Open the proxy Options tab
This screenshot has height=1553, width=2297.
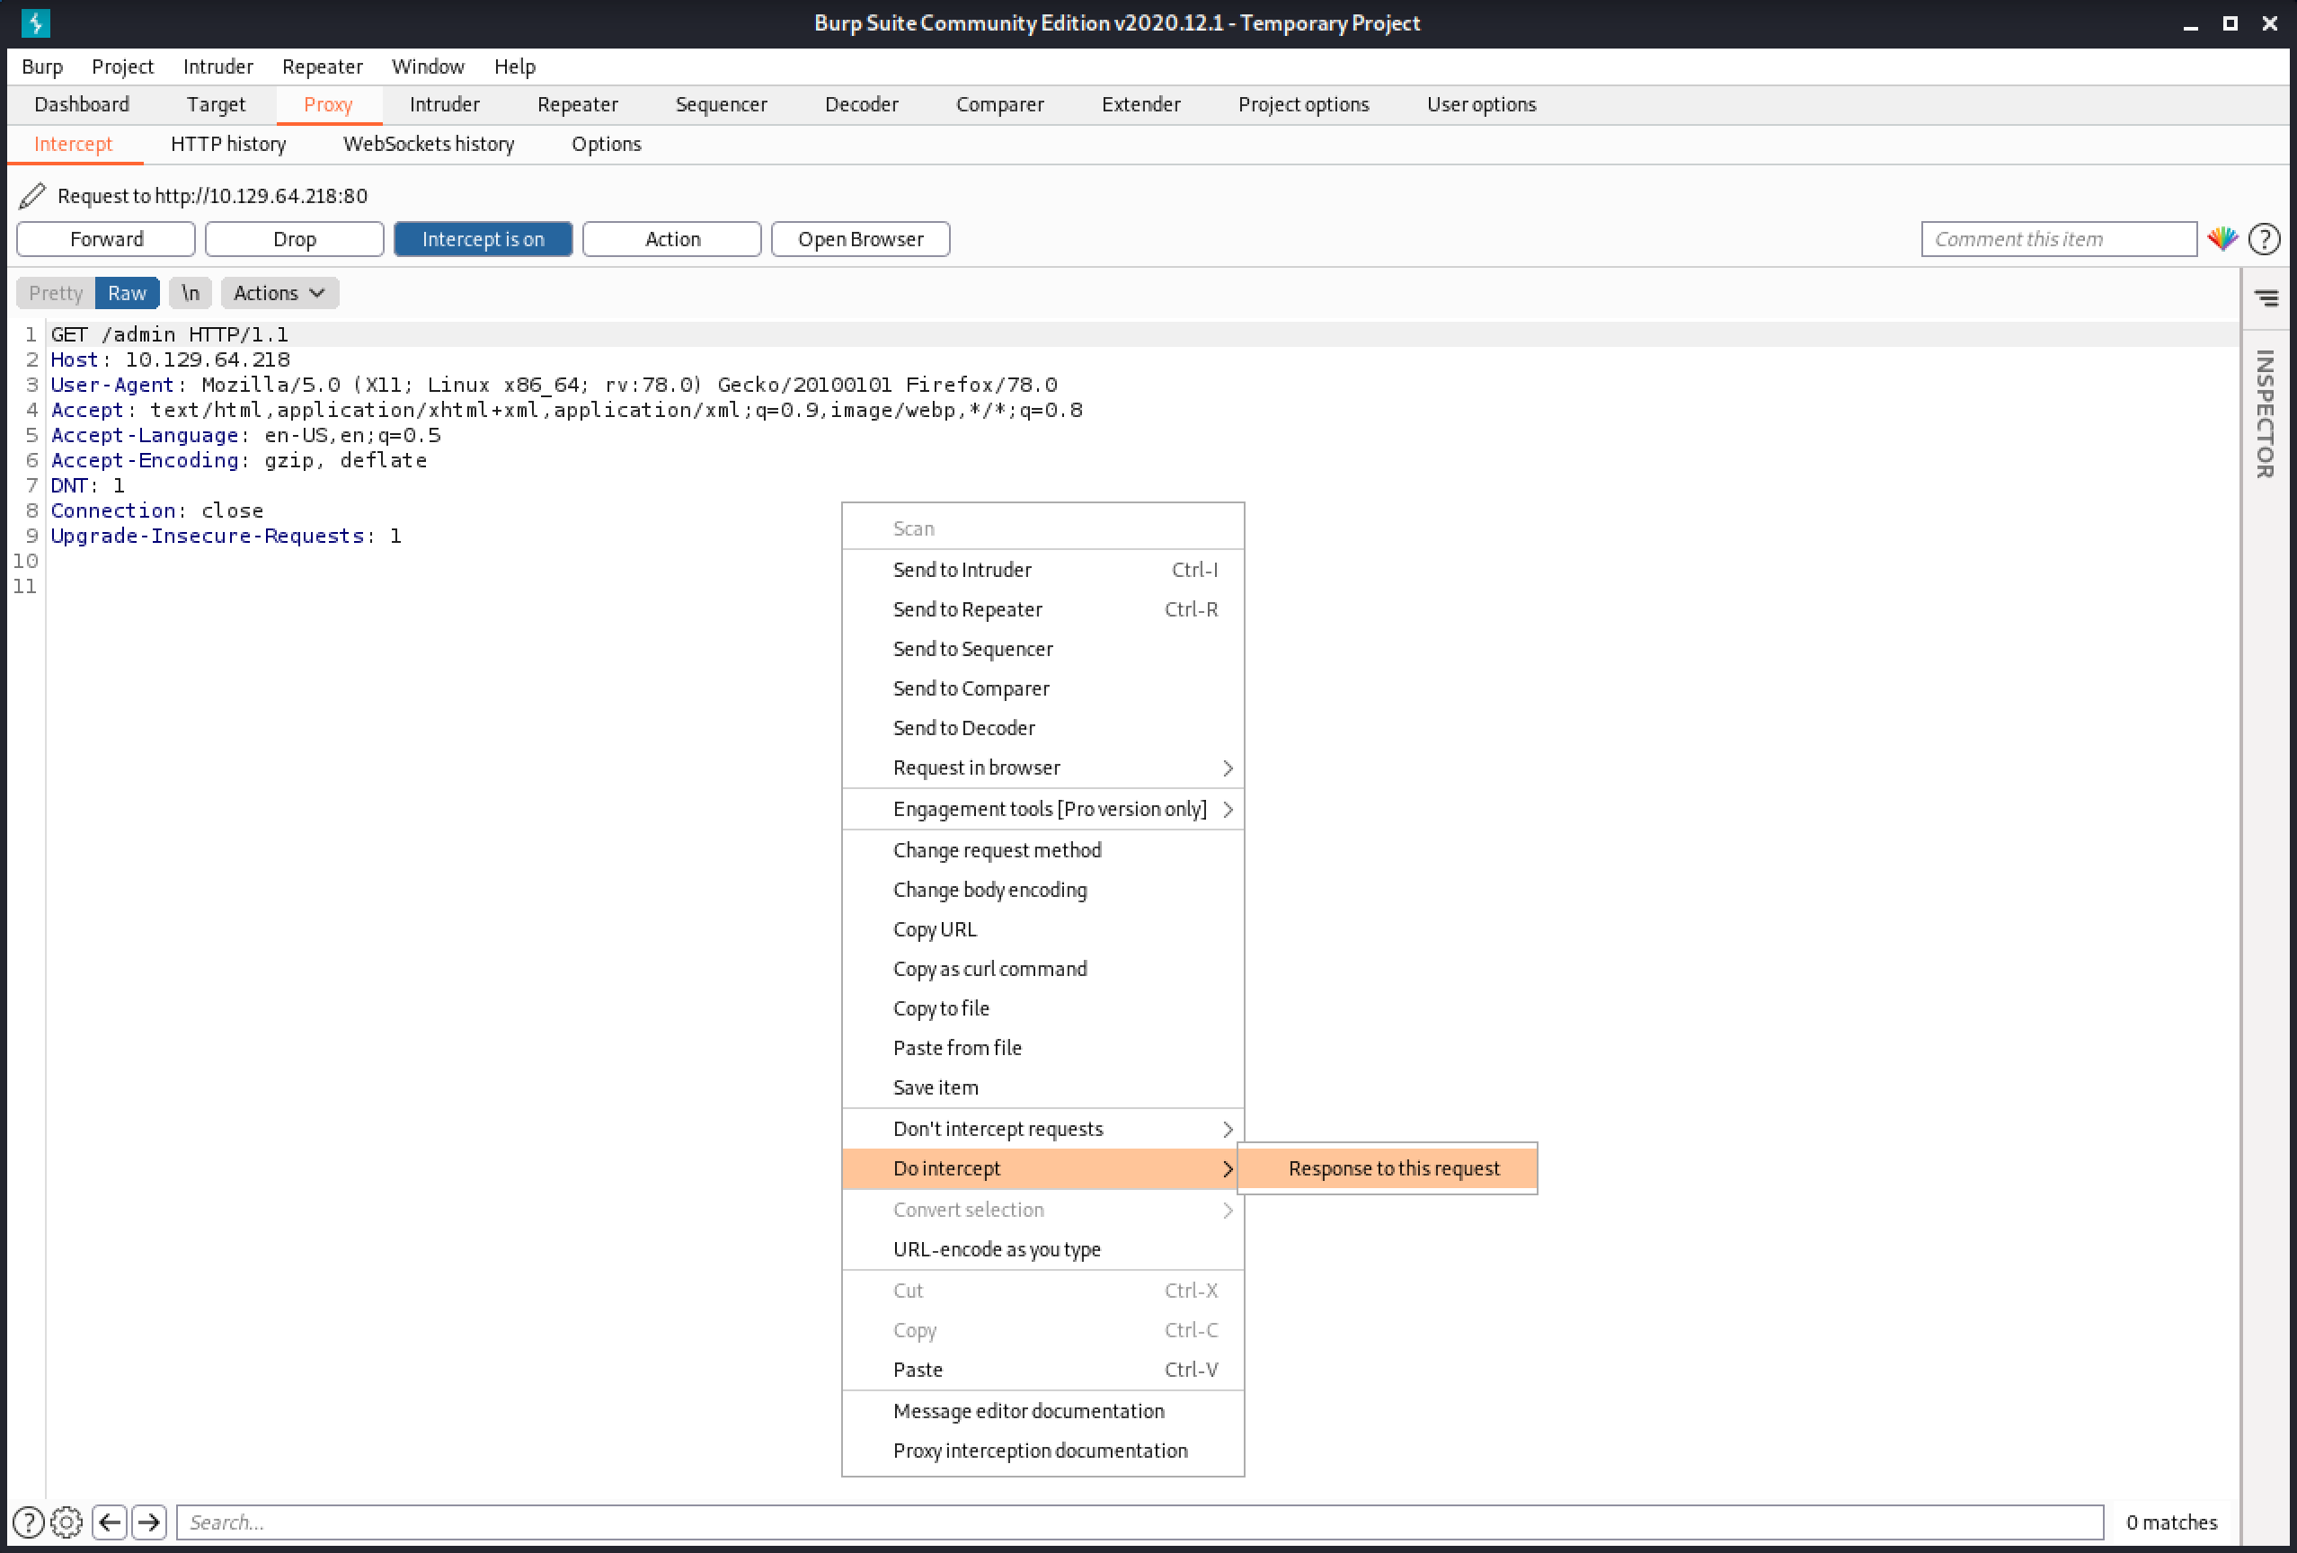606,145
